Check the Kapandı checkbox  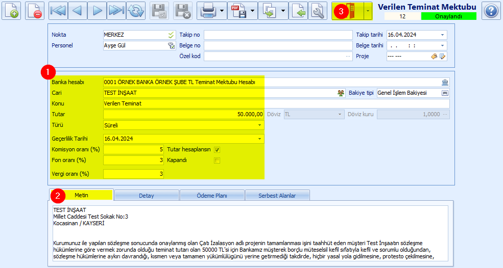217,160
